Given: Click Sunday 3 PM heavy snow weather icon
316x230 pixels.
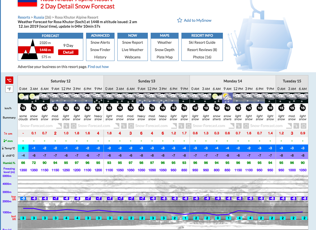Looking at the screenshot, I should pos(163,98).
